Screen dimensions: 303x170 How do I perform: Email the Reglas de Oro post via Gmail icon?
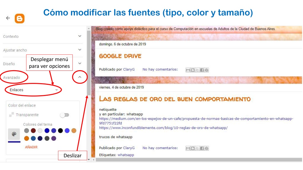pos(188,148)
